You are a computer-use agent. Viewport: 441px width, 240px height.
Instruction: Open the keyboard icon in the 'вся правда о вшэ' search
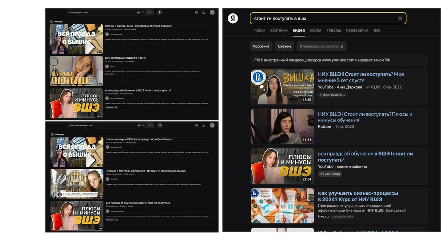coord(138,12)
